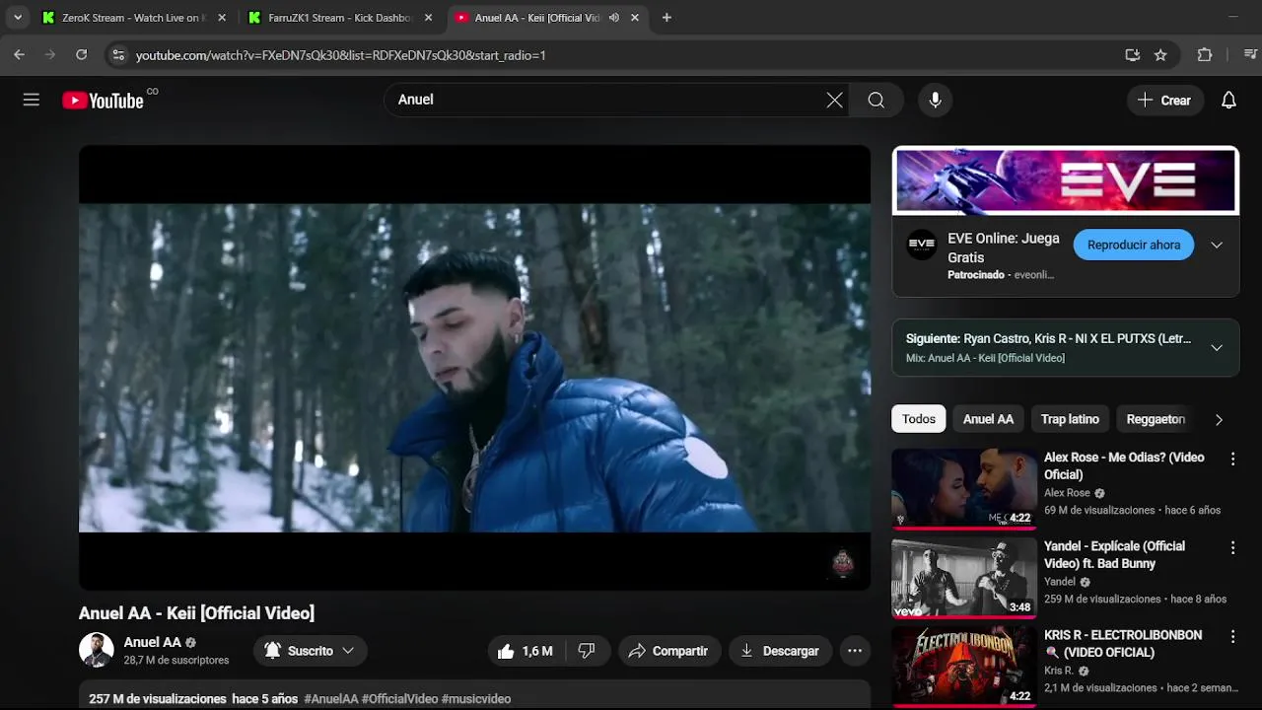
Task: Click the address bar URL
Action: [x=341, y=55]
